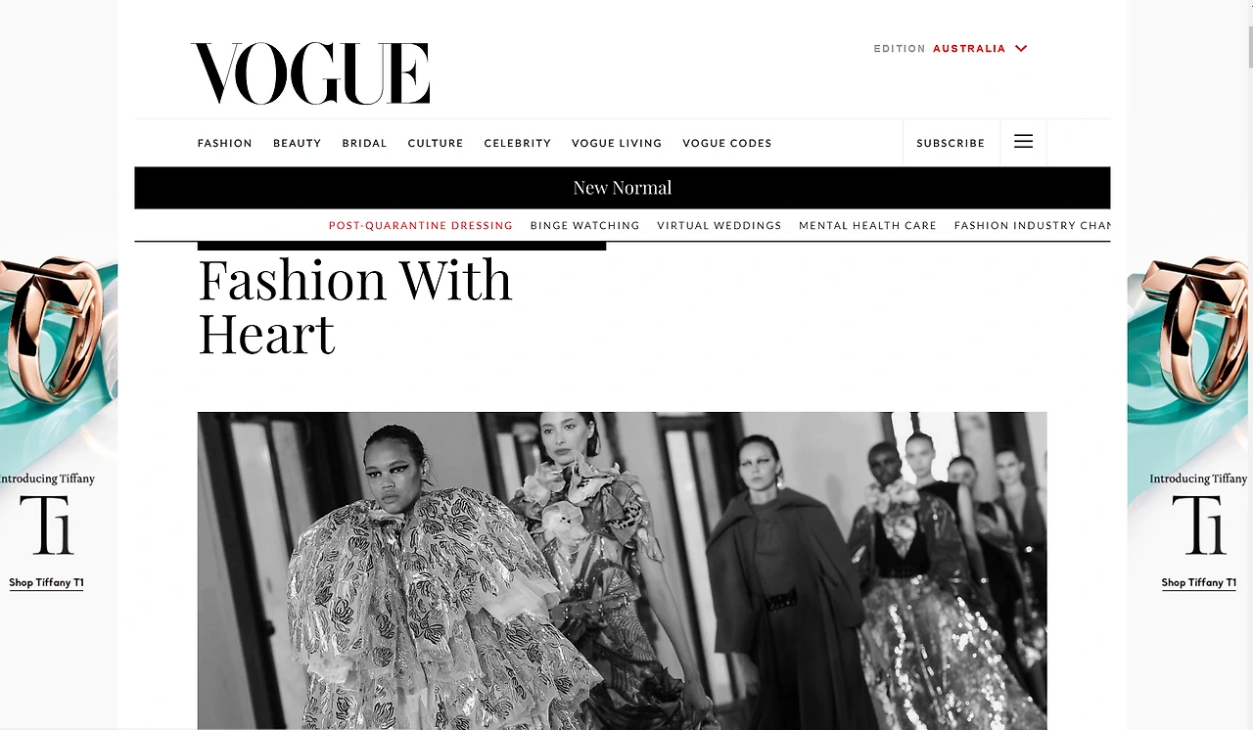Image resolution: width=1253 pixels, height=730 pixels.
Task: Open Vogue Codes in navigation
Action: point(727,143)
